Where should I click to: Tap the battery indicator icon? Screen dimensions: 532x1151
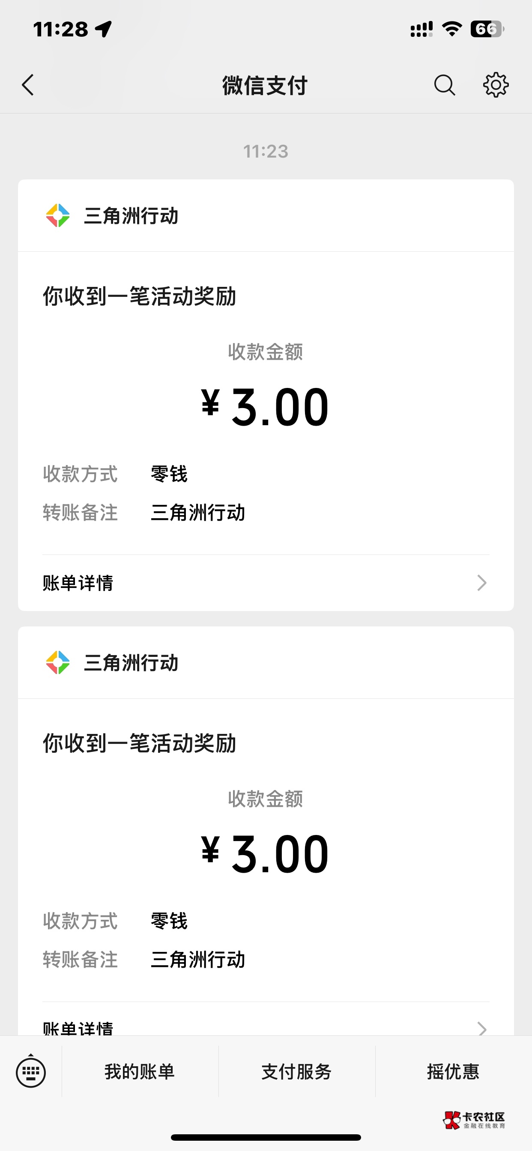(x=487, y=30)
